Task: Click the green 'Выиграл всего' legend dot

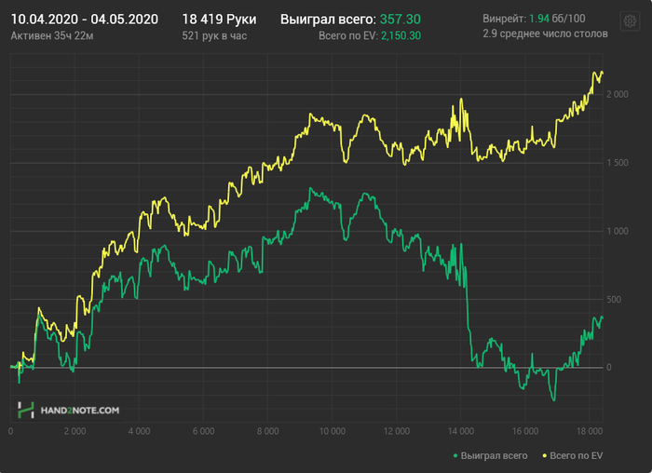Action: [455, 456]
